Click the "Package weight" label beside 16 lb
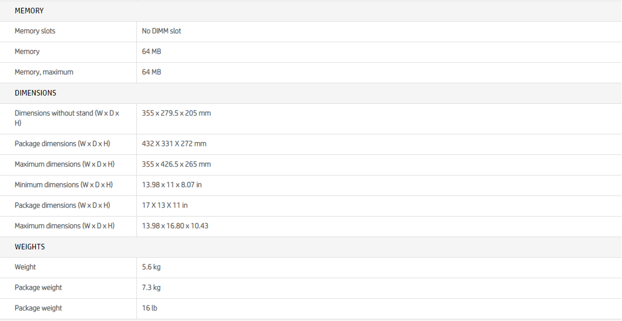 (38, 308)
